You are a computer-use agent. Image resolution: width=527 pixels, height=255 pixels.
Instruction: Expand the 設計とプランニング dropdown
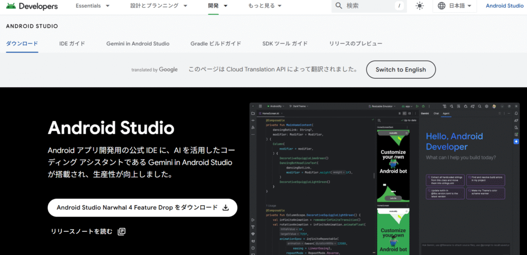click(159, 6)
